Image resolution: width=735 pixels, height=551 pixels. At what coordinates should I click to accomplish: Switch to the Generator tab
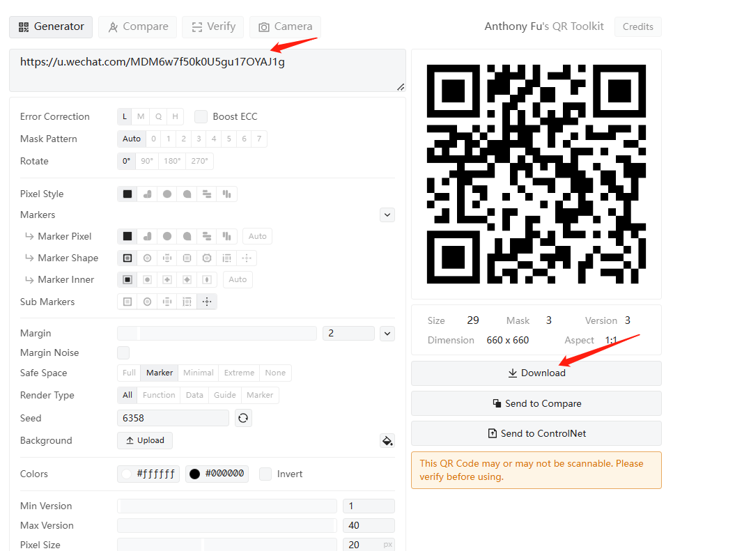[51, 26]
